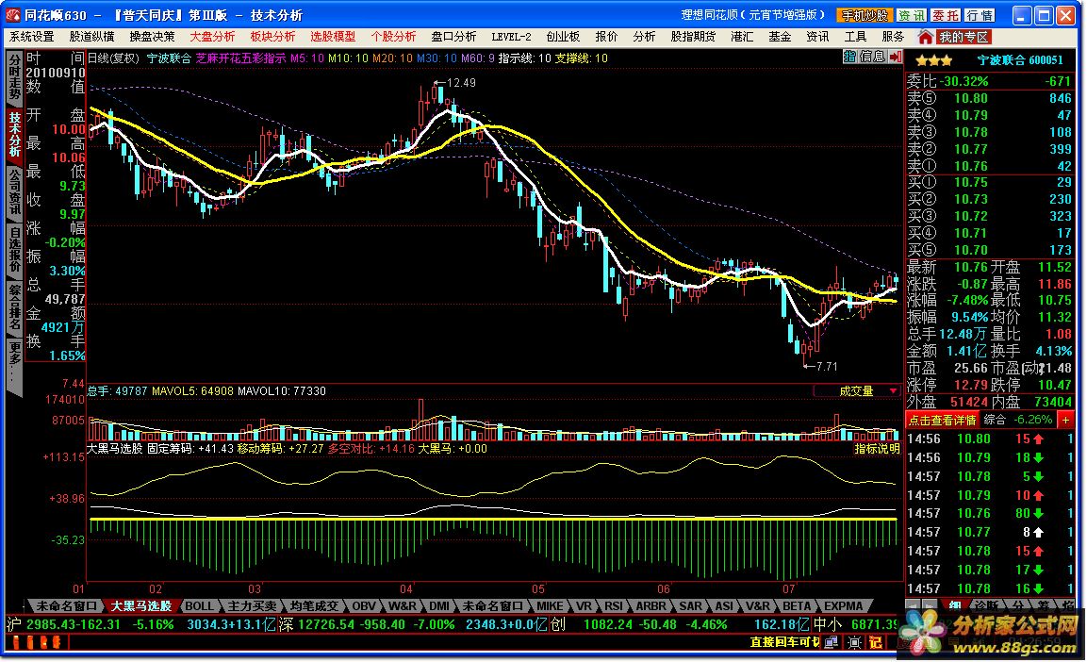Open the 选股模型 menu
Viewport: 1087px width, 662px height.
pos(333,36)
